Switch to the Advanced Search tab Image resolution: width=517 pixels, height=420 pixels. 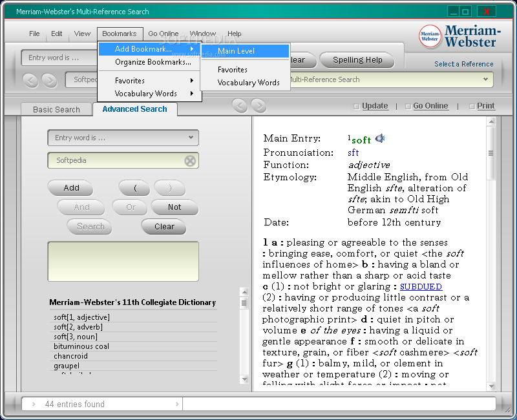click(135, 109)
